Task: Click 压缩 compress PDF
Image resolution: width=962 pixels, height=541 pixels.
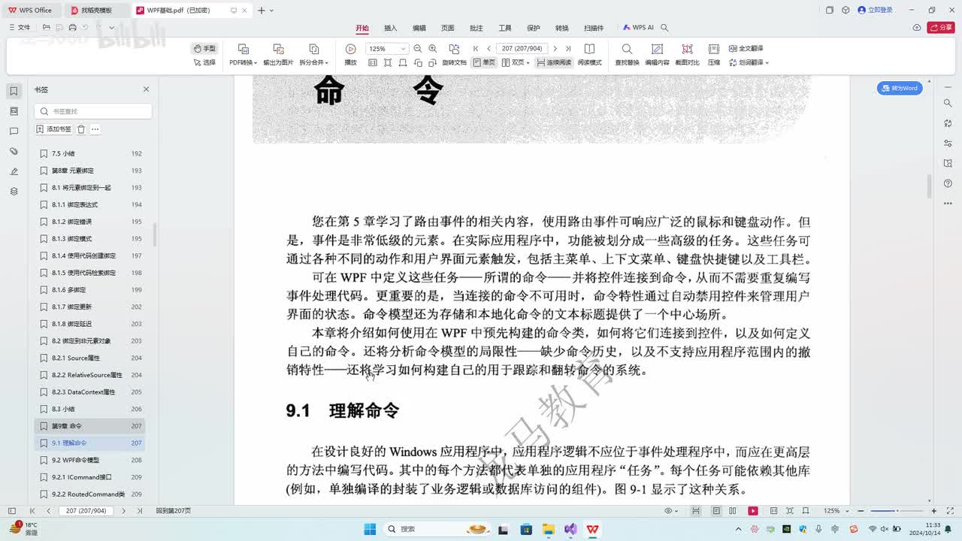Action: tap(714, 55)
